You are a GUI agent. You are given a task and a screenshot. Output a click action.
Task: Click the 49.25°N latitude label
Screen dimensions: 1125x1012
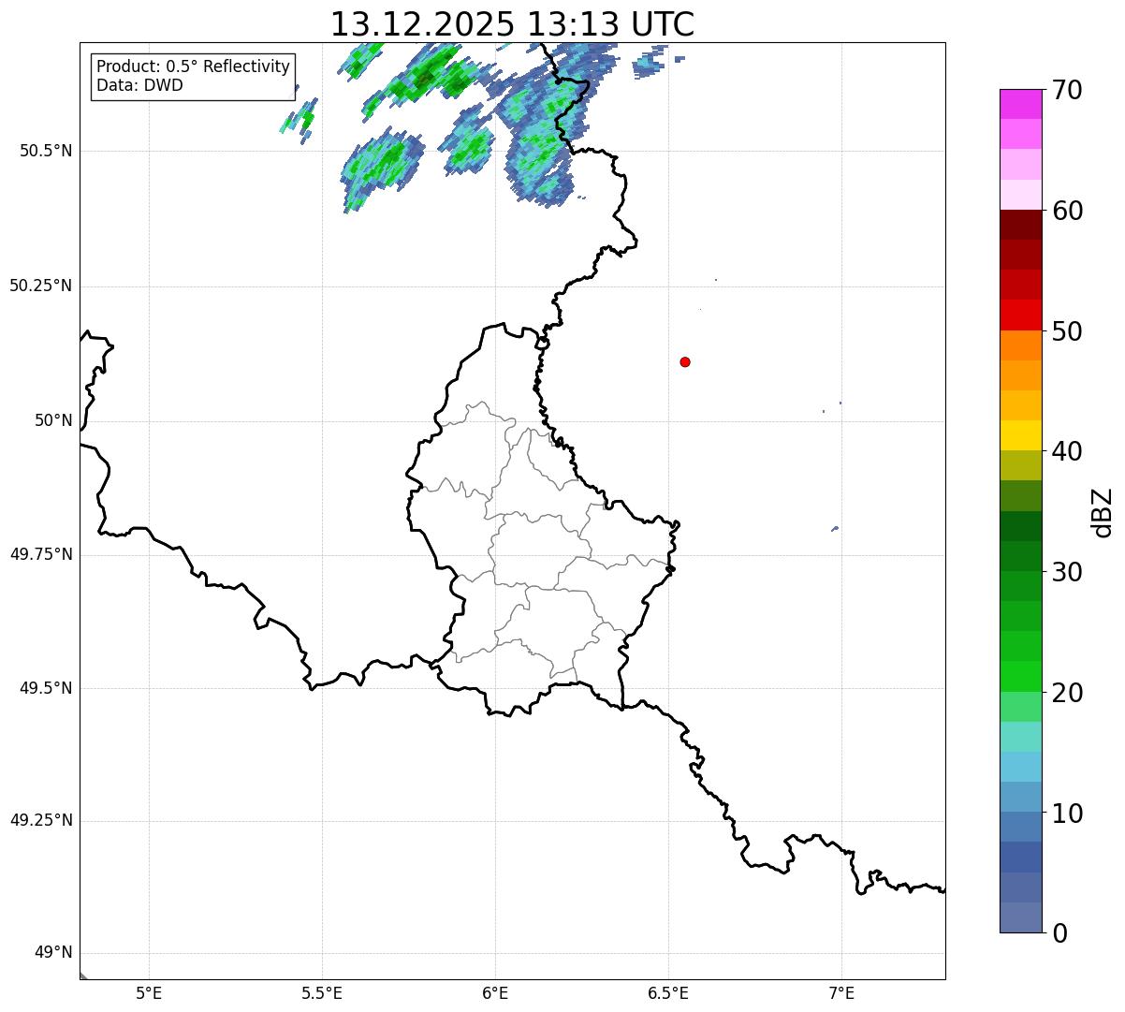40,820
